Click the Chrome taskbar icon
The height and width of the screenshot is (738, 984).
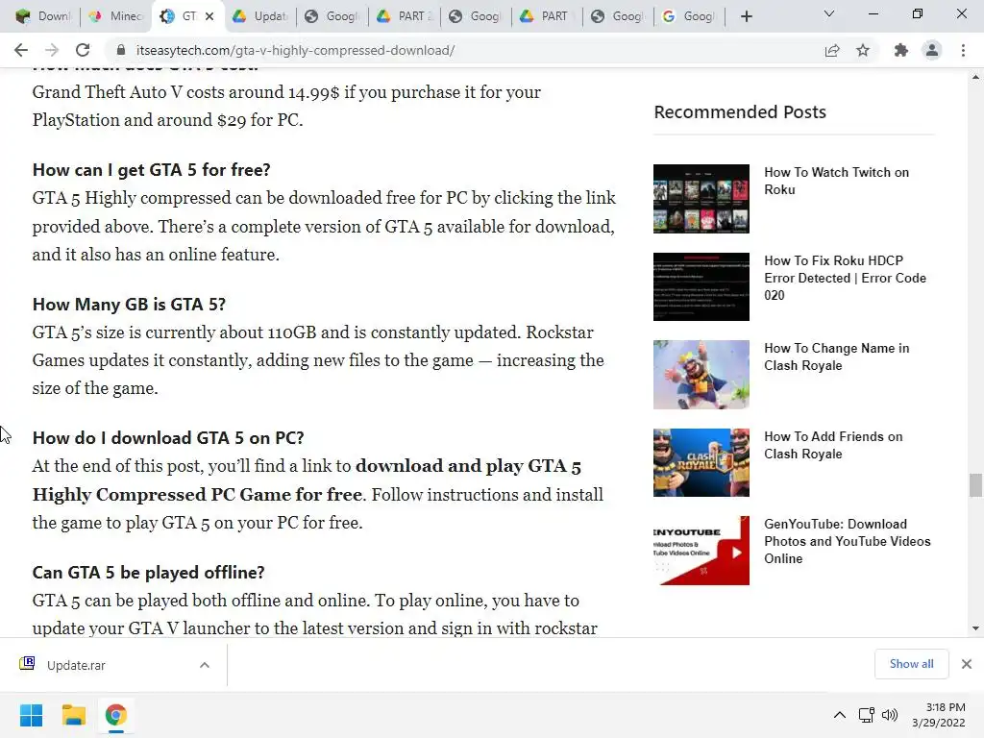tap(115, 715)
